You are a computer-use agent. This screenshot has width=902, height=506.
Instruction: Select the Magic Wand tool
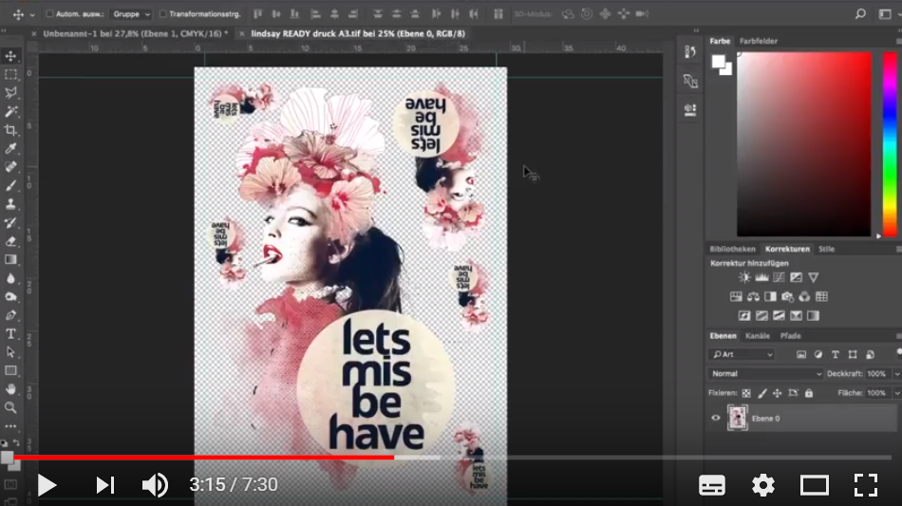[x=11, y=112]
